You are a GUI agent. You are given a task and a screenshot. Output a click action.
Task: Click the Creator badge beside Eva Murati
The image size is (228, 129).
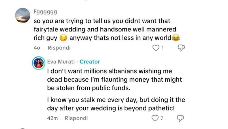[90, 62]
